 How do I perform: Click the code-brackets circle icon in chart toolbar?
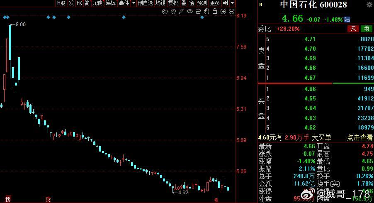click(x=165, y=12)
